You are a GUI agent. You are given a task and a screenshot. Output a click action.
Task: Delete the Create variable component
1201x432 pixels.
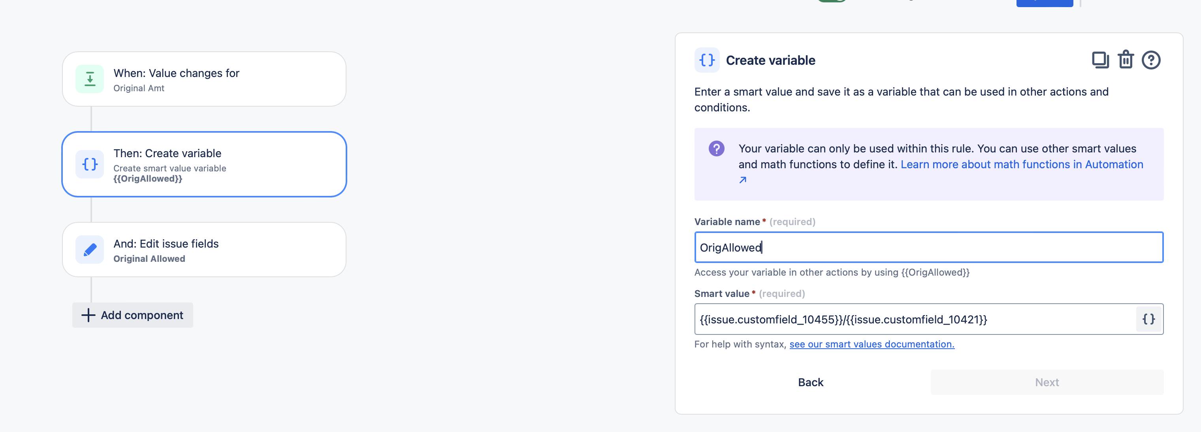(x=1126, y=60)
